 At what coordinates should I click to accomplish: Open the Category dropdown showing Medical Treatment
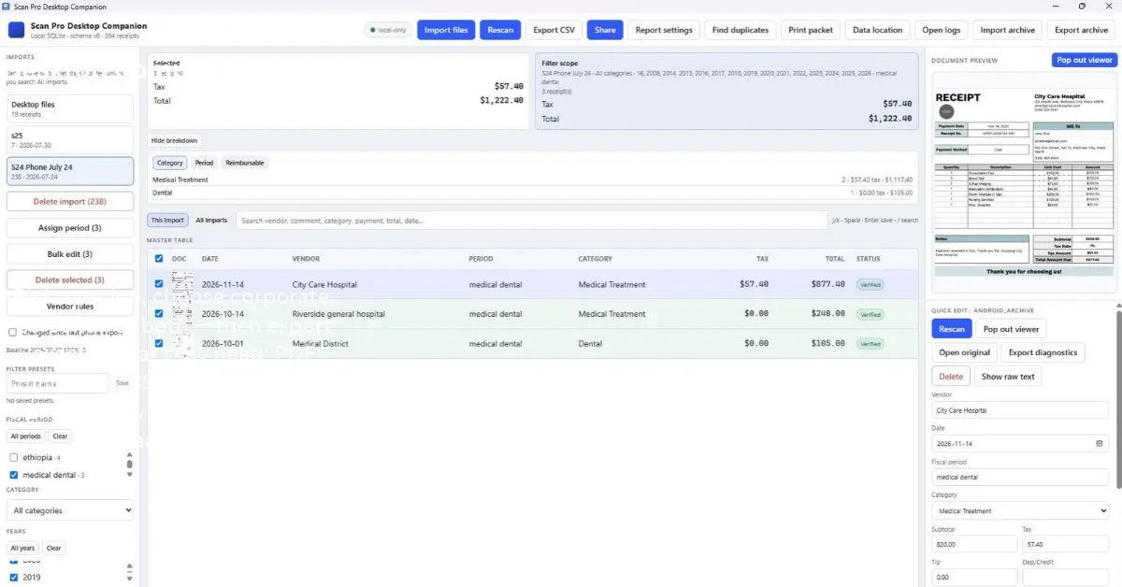point(1020,511)
